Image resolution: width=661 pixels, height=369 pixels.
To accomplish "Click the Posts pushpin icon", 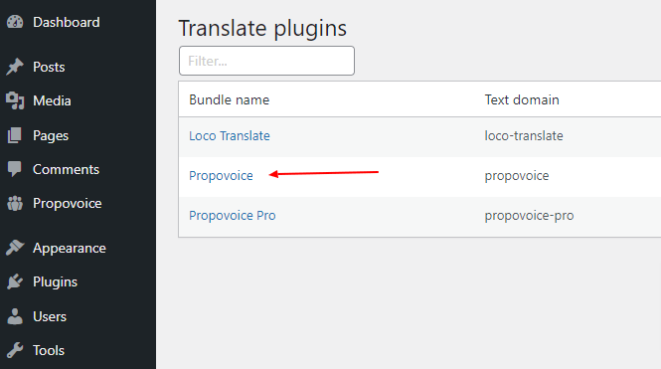I will click(x=15, y=67).
